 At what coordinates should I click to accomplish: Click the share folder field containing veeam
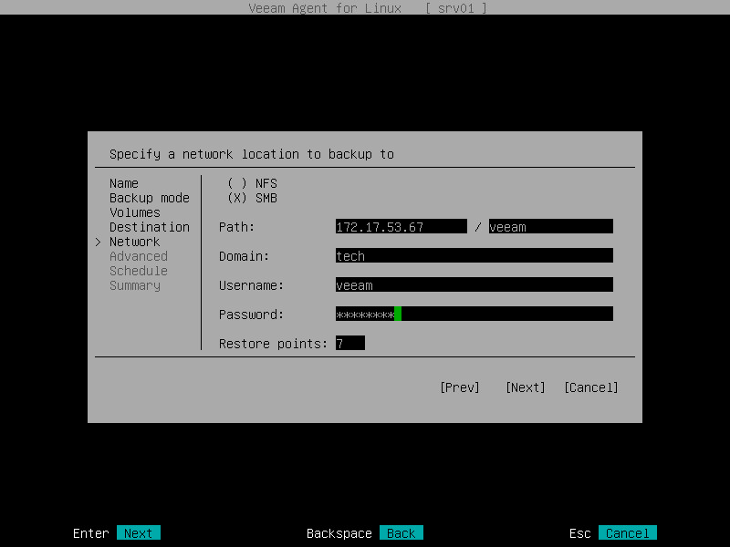tap(551, 226)
